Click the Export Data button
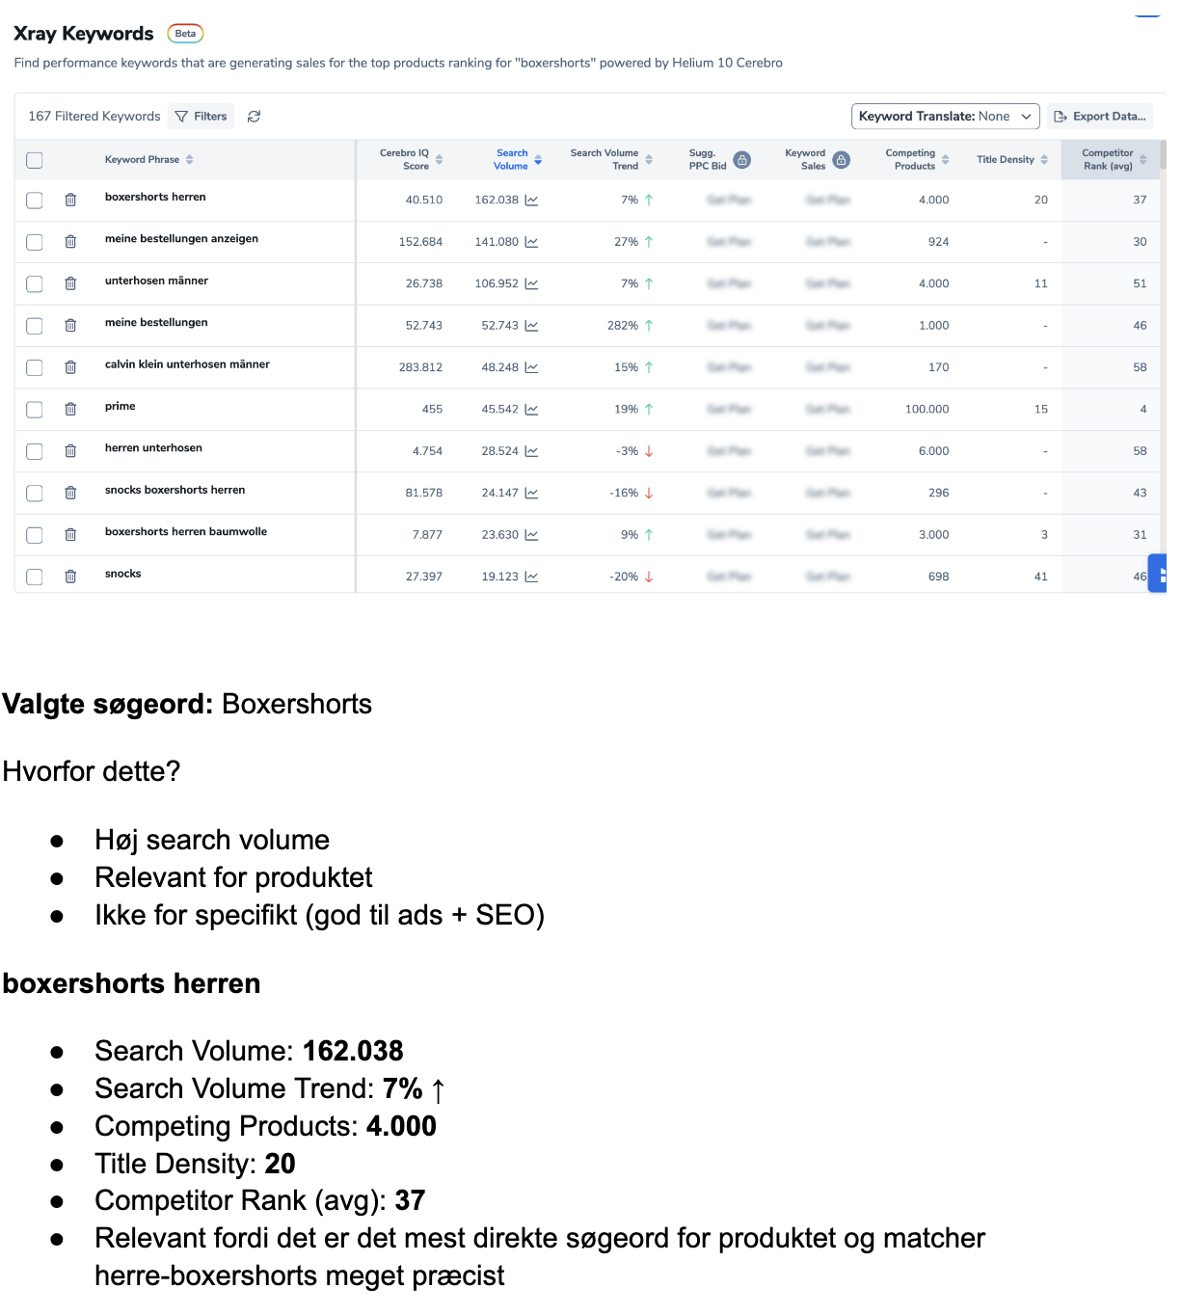Viewport: 1182px width, 1315px height. point(1100,117)
